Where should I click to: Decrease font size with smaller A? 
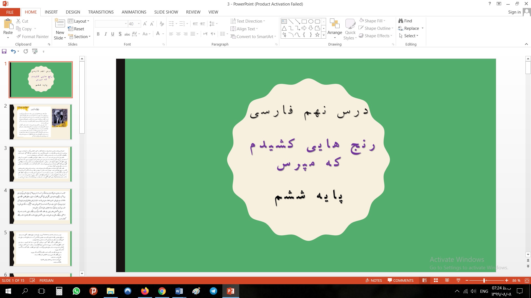pos(152,24)
